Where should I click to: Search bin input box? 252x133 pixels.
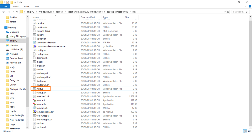point(240,12)
